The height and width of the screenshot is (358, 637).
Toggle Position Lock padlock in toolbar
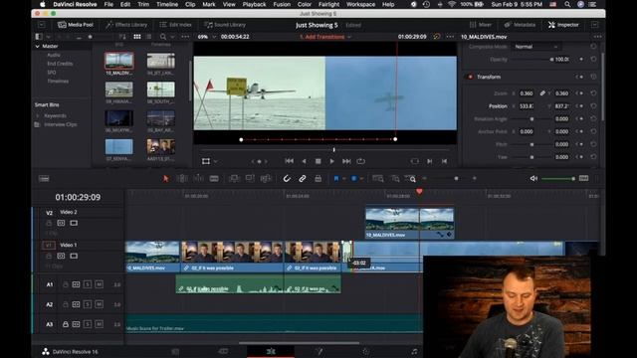318,179
